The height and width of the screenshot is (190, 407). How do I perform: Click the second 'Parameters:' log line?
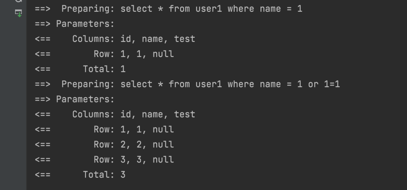pyautogui.click(x=75, y=100)
